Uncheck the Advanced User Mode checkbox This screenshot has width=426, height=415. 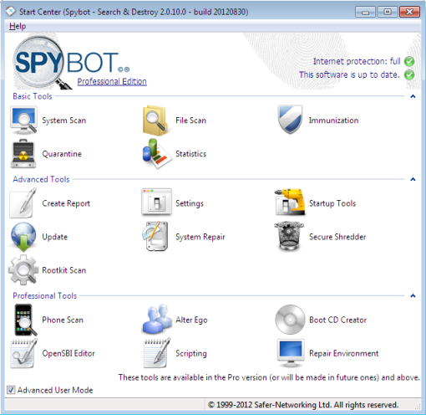(x=11, y=390)
